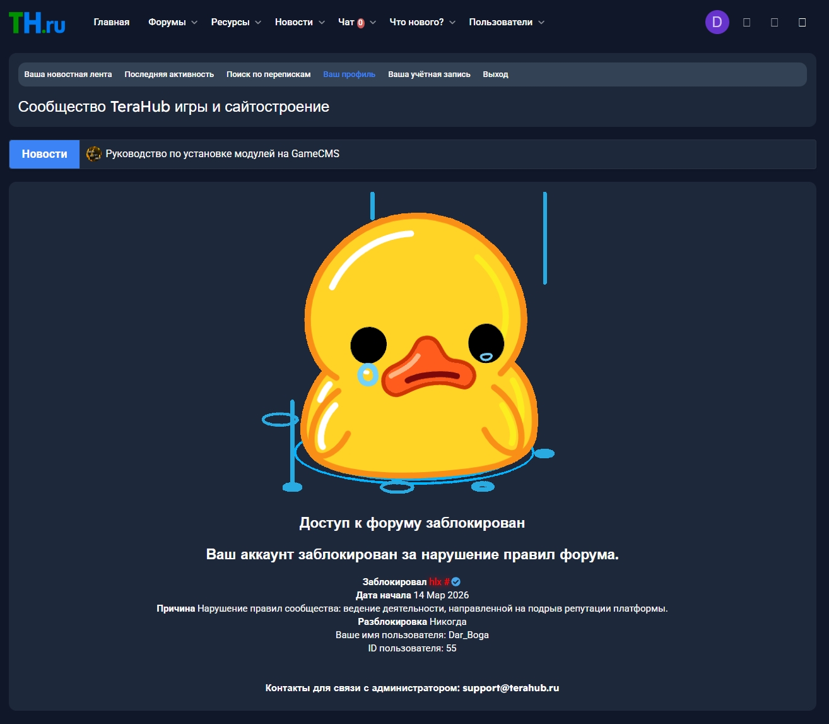The image size is (829, 724).
Task: Open "Последняя активность" in the sub-navigation
Action: [x=168, y=74]
